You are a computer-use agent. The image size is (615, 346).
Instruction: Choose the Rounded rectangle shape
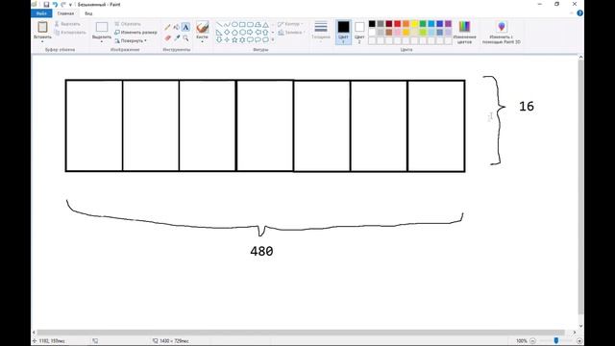pos(250,24)
